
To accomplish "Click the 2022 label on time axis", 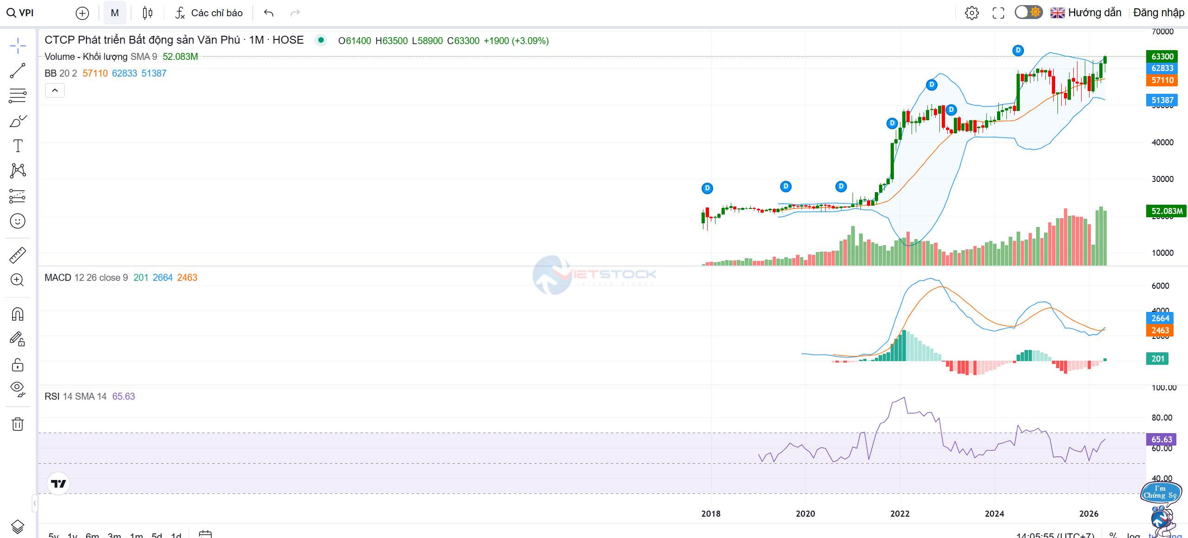I will [900, 513].
